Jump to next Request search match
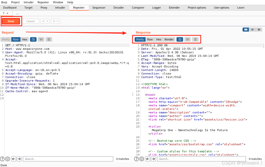 coord(19,159)
